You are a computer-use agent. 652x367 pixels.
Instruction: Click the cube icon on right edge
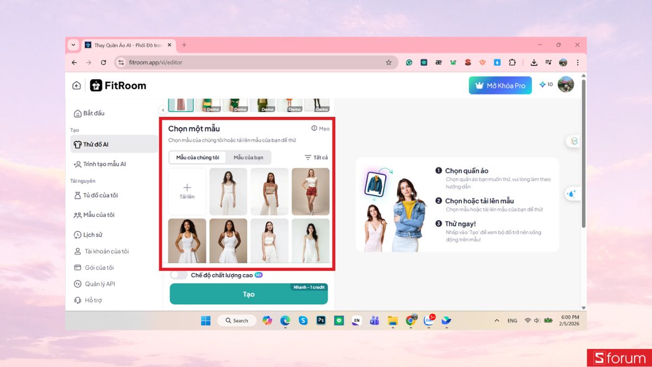click(574, 141)
